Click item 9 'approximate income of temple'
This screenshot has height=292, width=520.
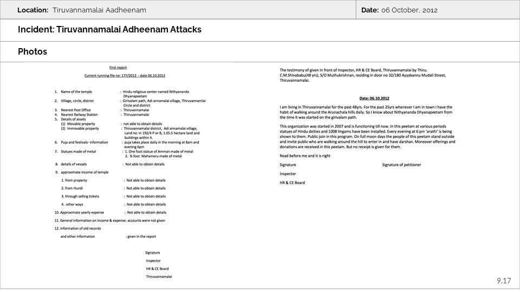tap(84, 172)
